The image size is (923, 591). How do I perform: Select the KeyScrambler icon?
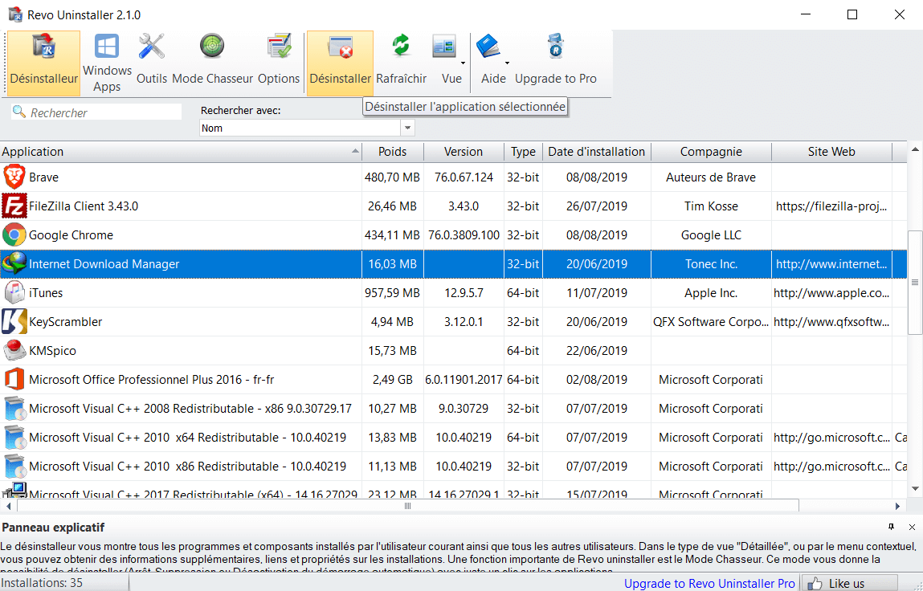pos(14,321)
